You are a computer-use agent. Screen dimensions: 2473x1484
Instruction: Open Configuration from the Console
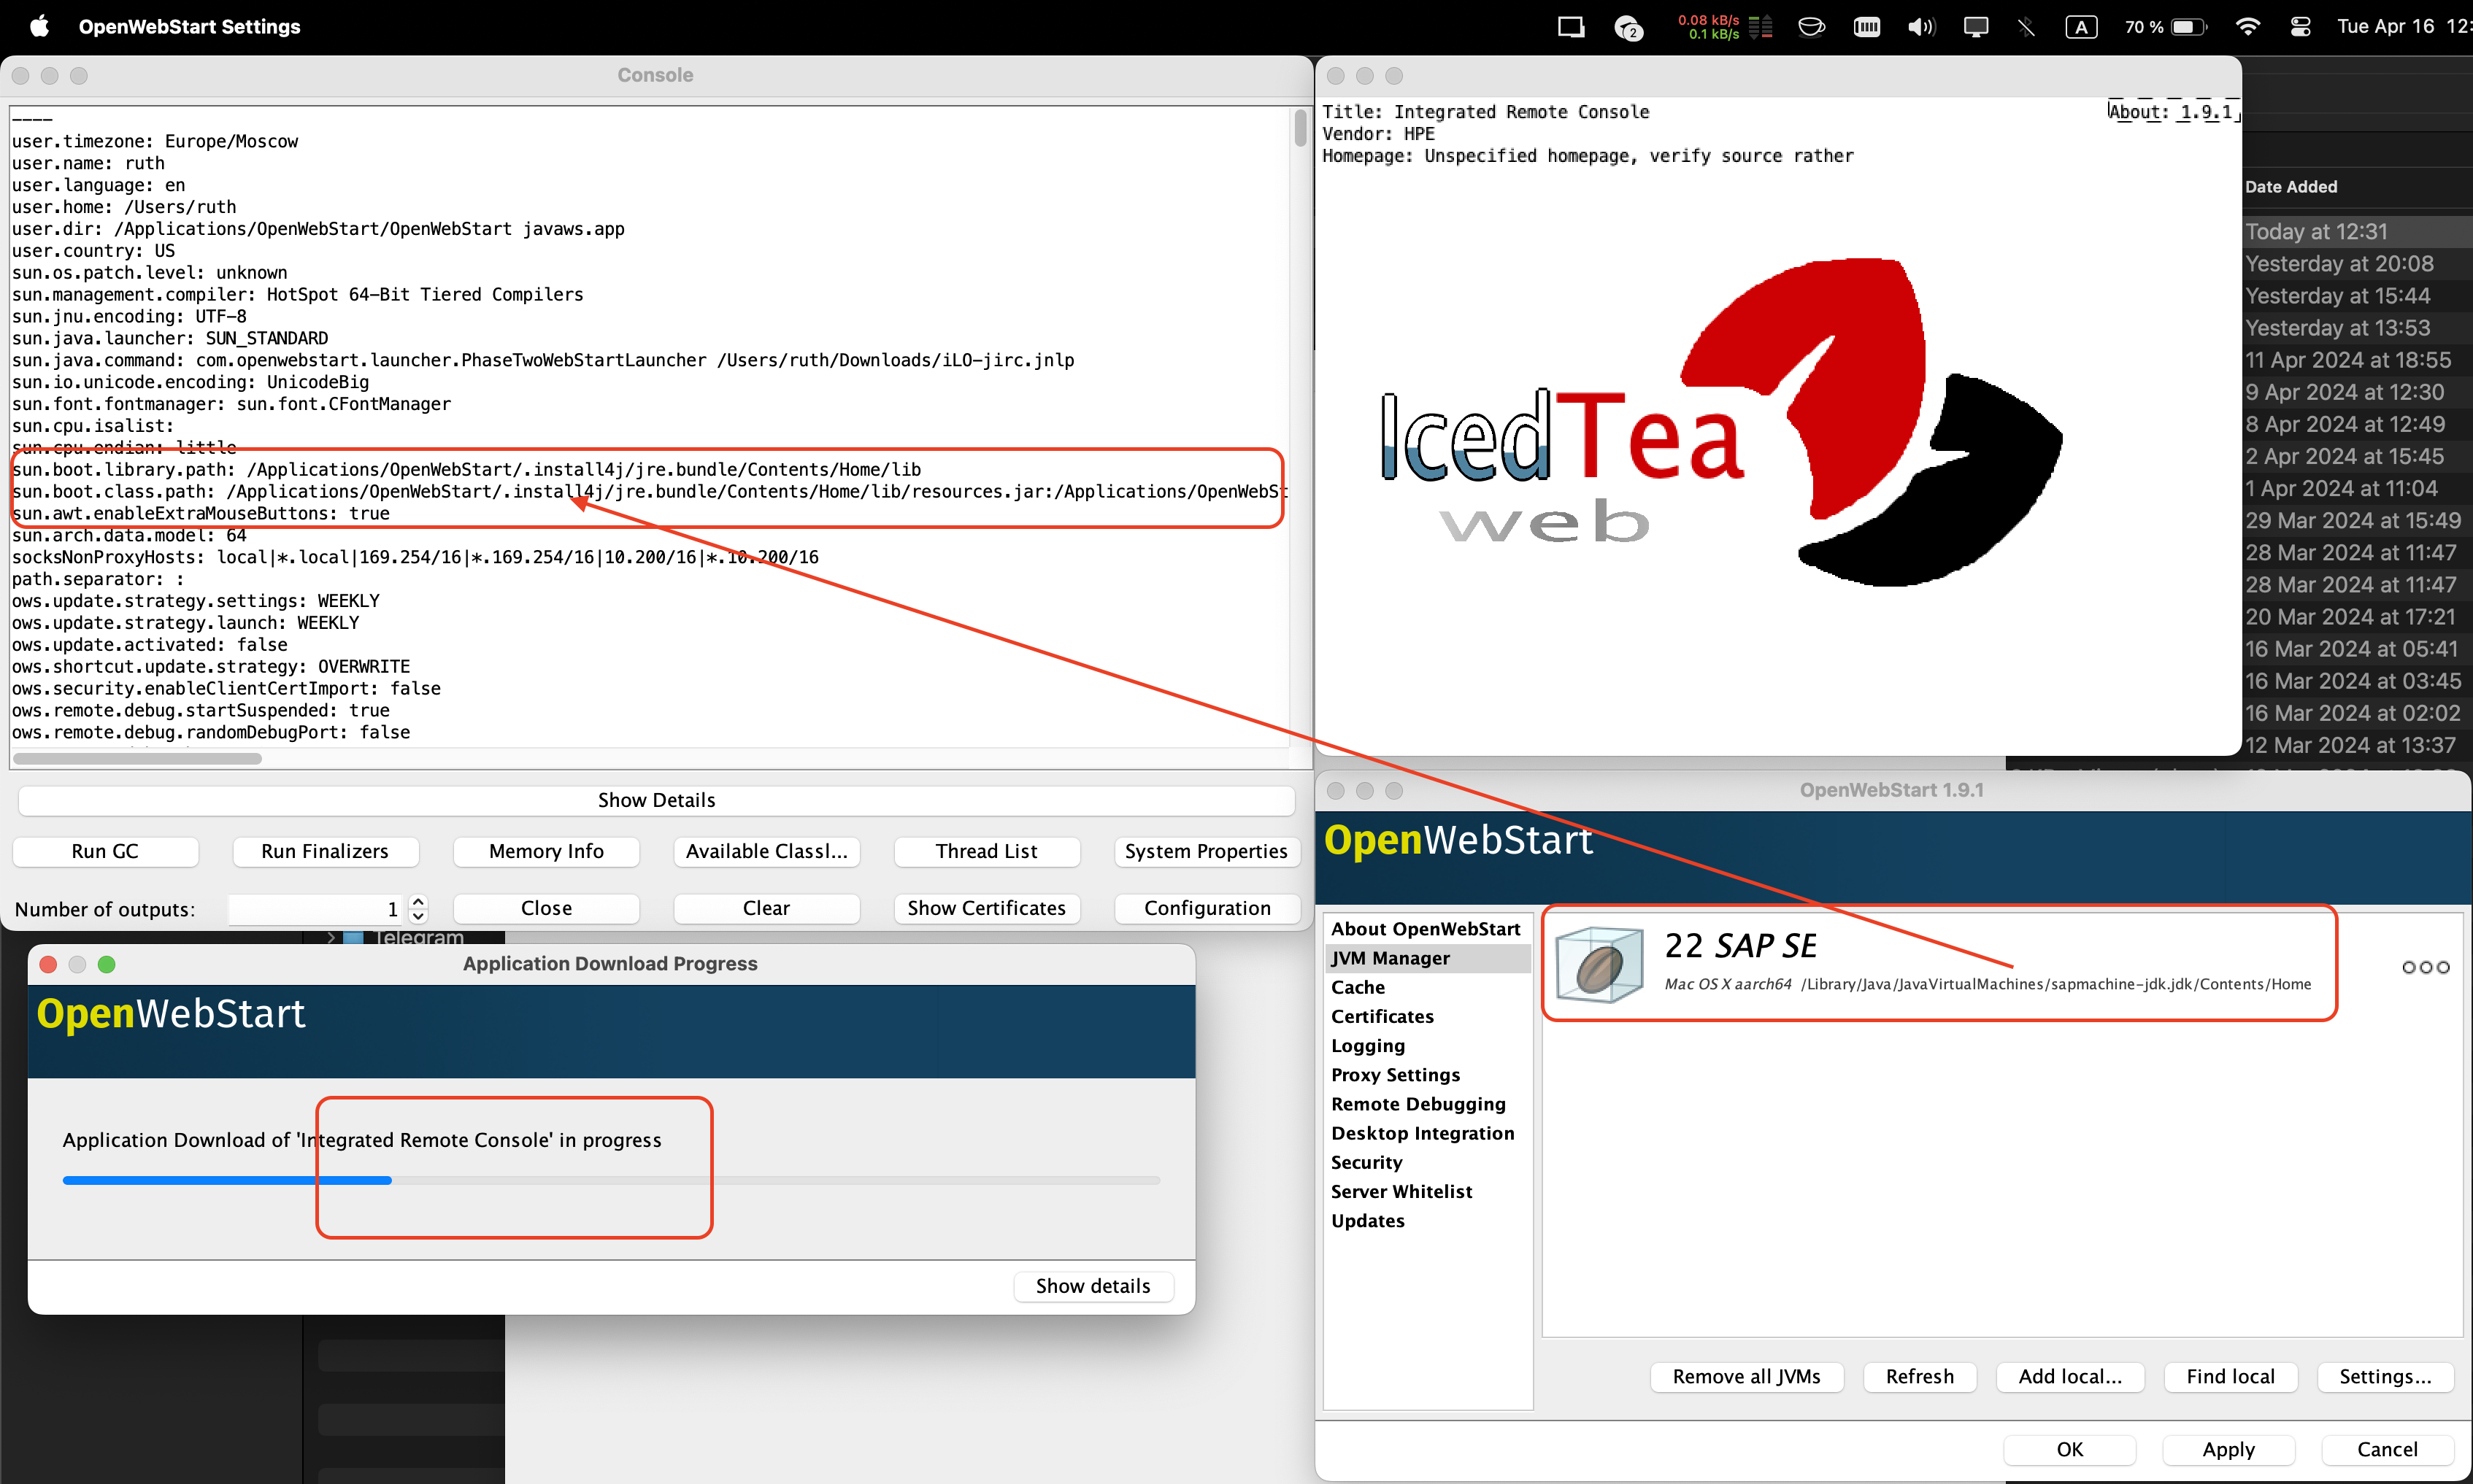[x=1207, y=908]
